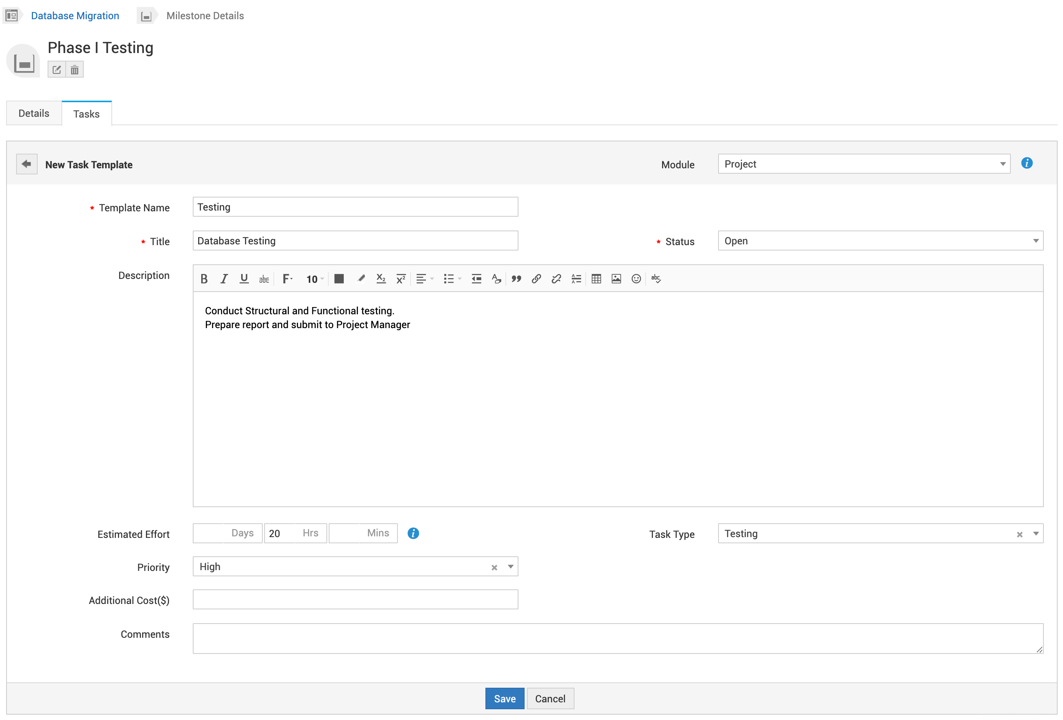The height and width of the screenshot is (720, 1063).
Task: Insert a table into the description
Action: 596,279
